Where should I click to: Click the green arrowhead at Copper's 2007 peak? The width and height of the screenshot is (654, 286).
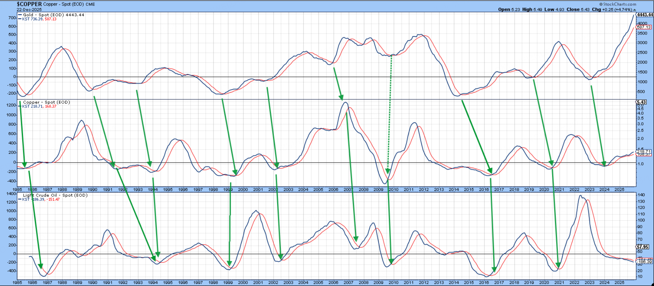point(341,97)
